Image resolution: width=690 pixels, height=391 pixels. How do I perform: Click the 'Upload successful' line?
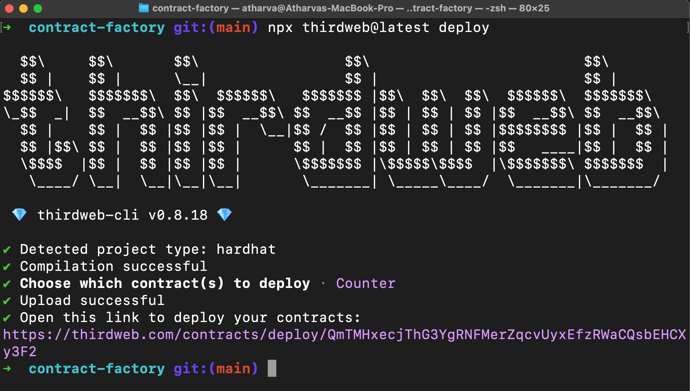pos(92,300)
